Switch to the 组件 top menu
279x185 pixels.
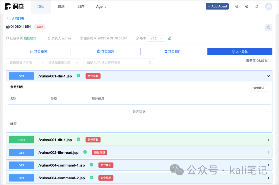(81, 6)
